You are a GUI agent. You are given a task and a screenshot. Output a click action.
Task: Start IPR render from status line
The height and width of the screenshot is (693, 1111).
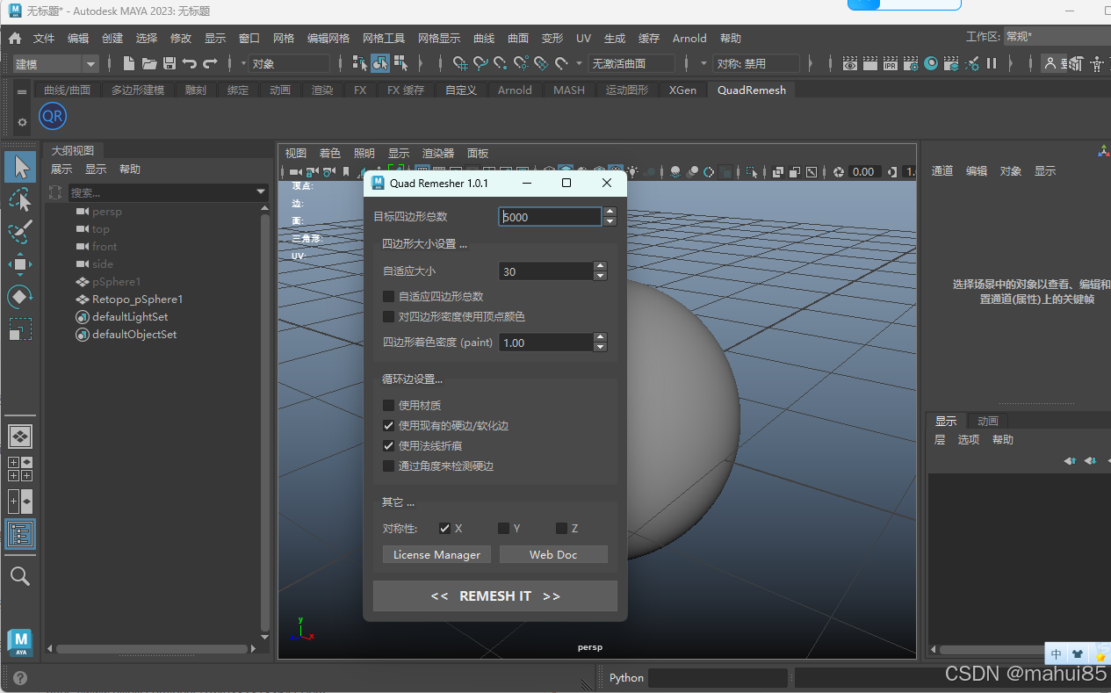890,63
